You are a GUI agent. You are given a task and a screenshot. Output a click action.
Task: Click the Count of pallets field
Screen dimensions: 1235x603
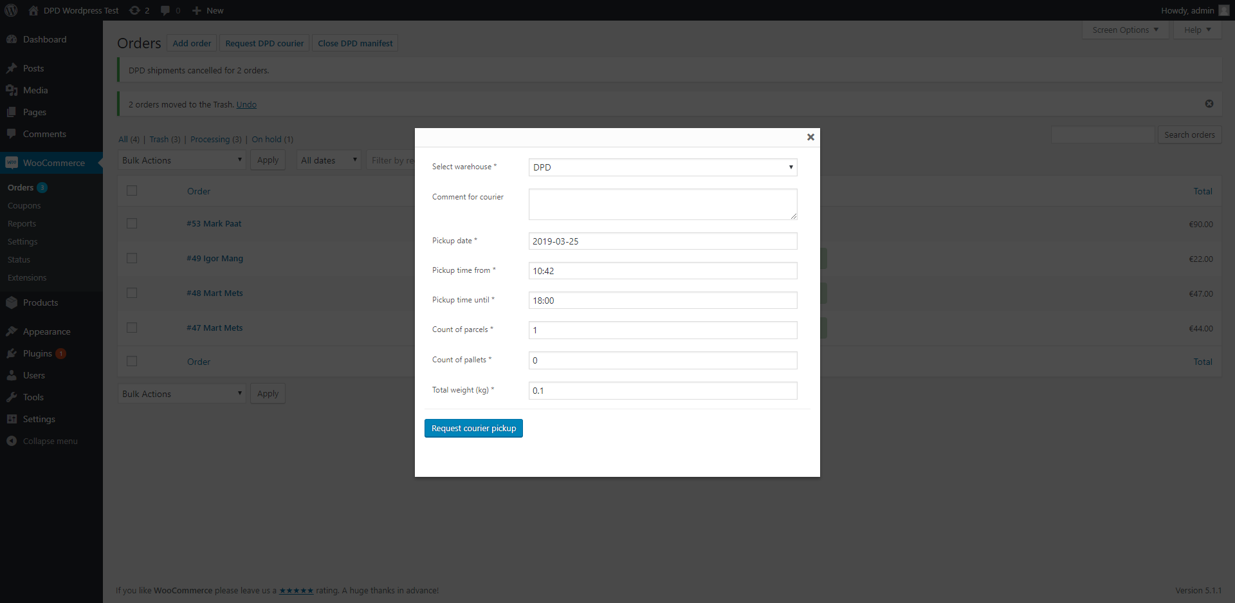(663, 360)
